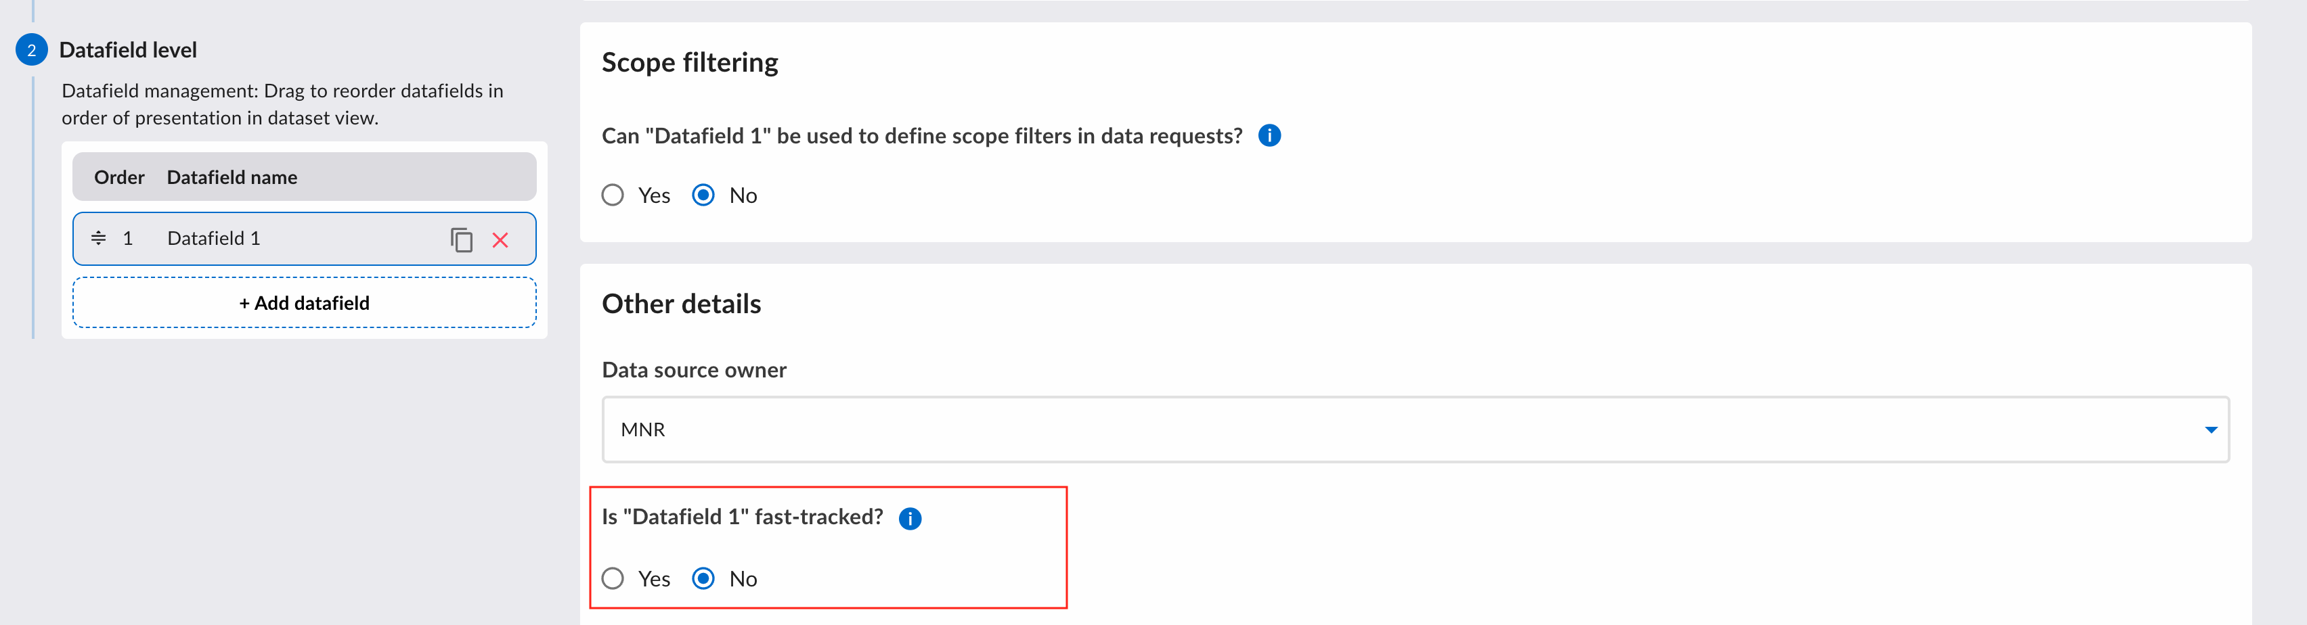The height and width of the screenshot is (625, 2307).
Task: Select Yes for scope filtering
Action: click(613, 195)
